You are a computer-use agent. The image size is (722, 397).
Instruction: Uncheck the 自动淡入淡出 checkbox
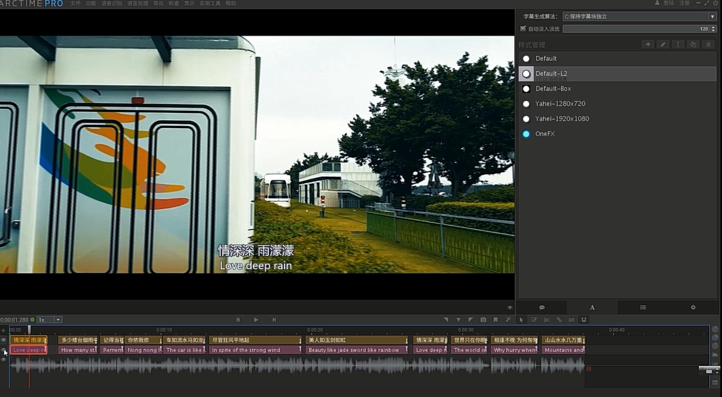(523, 28)
